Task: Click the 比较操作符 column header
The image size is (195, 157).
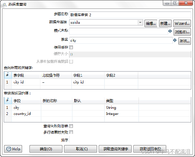Action: tap(56, 75)
